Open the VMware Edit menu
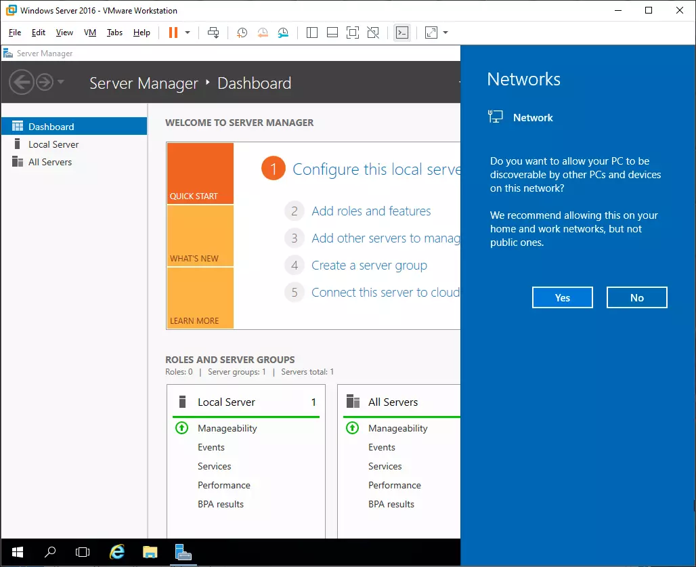Screen dimensions: 696x567 38,33
